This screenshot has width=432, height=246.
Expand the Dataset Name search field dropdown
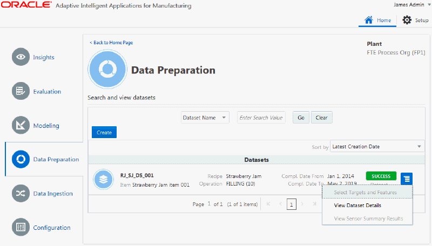205,118
